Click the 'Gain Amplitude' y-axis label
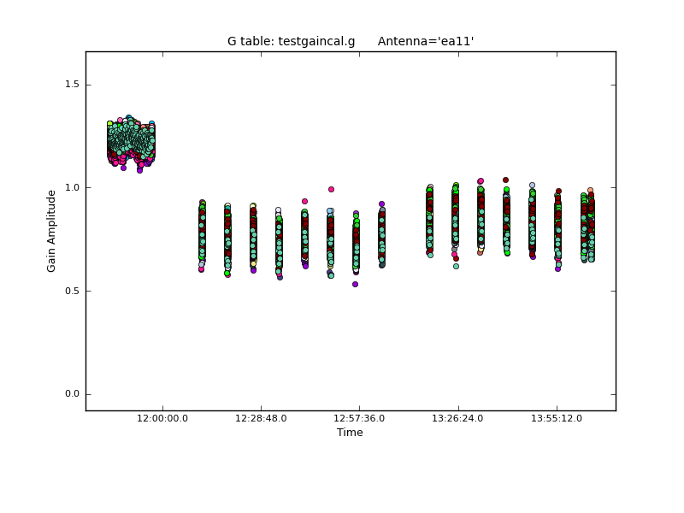Screen dimensions: 684x513 point(51,231)
